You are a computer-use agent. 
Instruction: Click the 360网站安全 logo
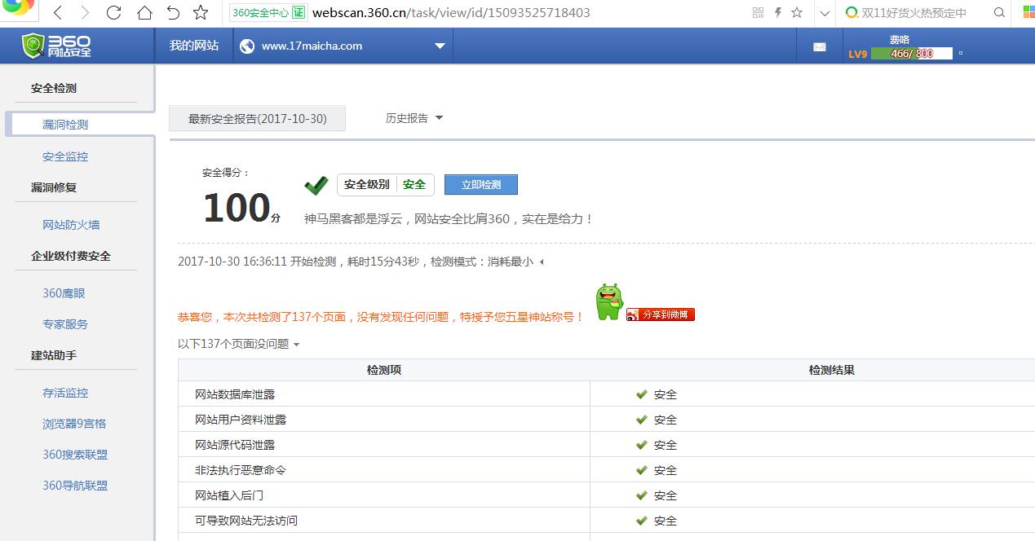tap(56, 46)
